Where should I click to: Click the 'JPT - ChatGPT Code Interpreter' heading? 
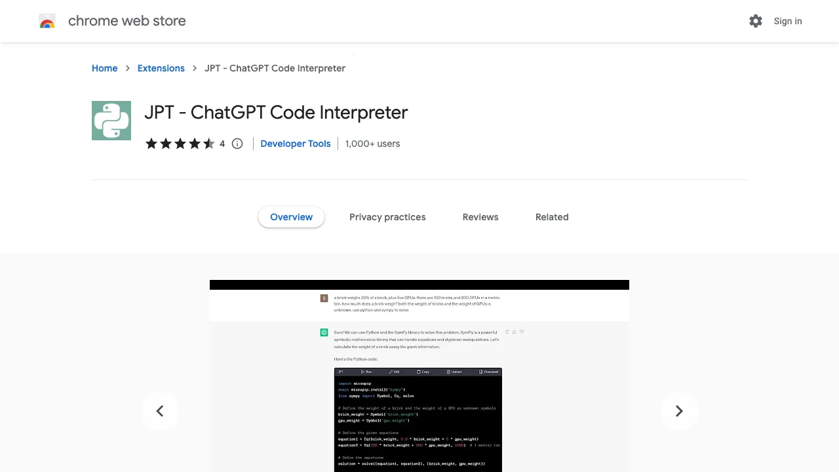(276, 113)
